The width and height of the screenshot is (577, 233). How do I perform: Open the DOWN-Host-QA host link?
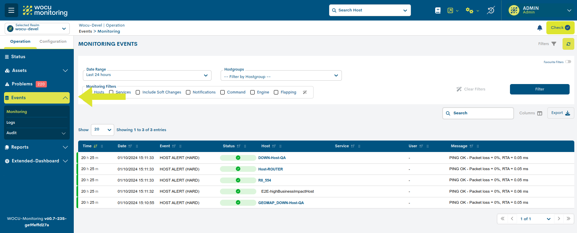(x=272, y=158)
